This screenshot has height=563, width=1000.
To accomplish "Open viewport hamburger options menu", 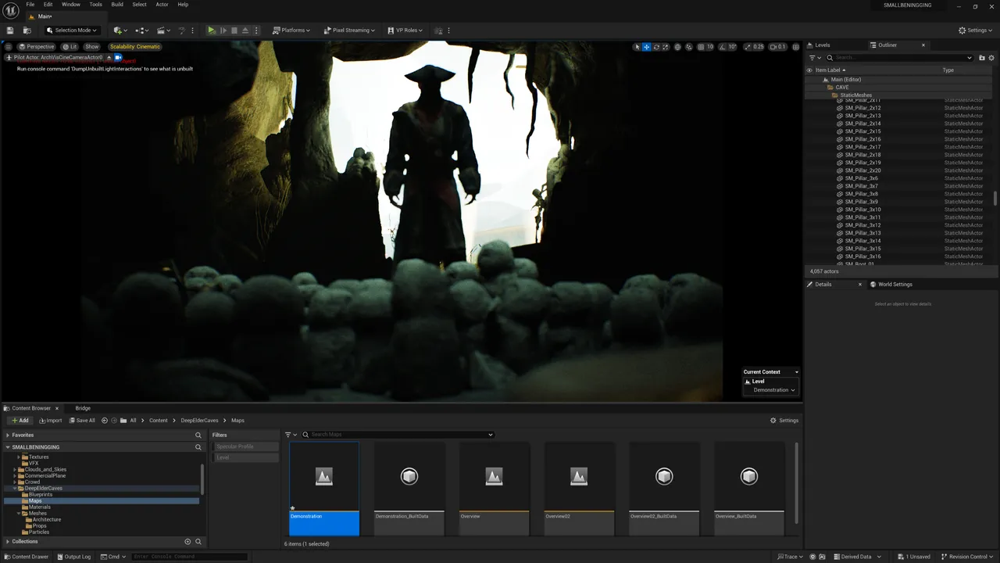I will point(9,47).
